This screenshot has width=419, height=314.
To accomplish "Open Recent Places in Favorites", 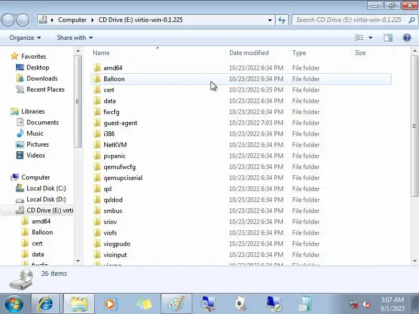I will (x=46, y=89).
